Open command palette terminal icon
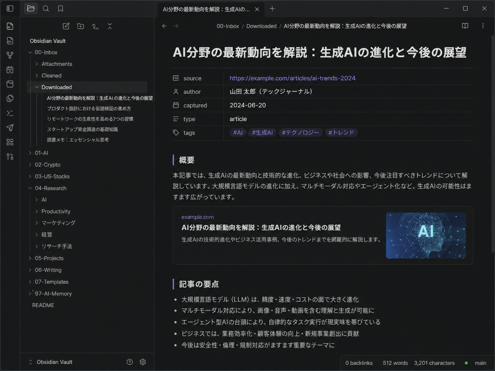 click(x=10, y=113)
